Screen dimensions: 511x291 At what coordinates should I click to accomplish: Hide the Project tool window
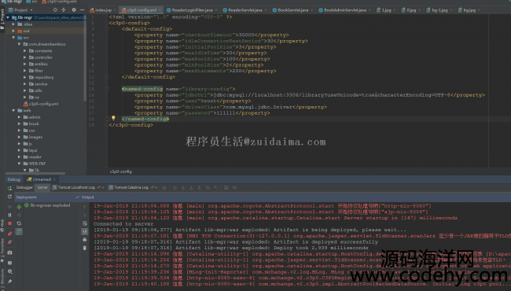click(x=82, y=10)
